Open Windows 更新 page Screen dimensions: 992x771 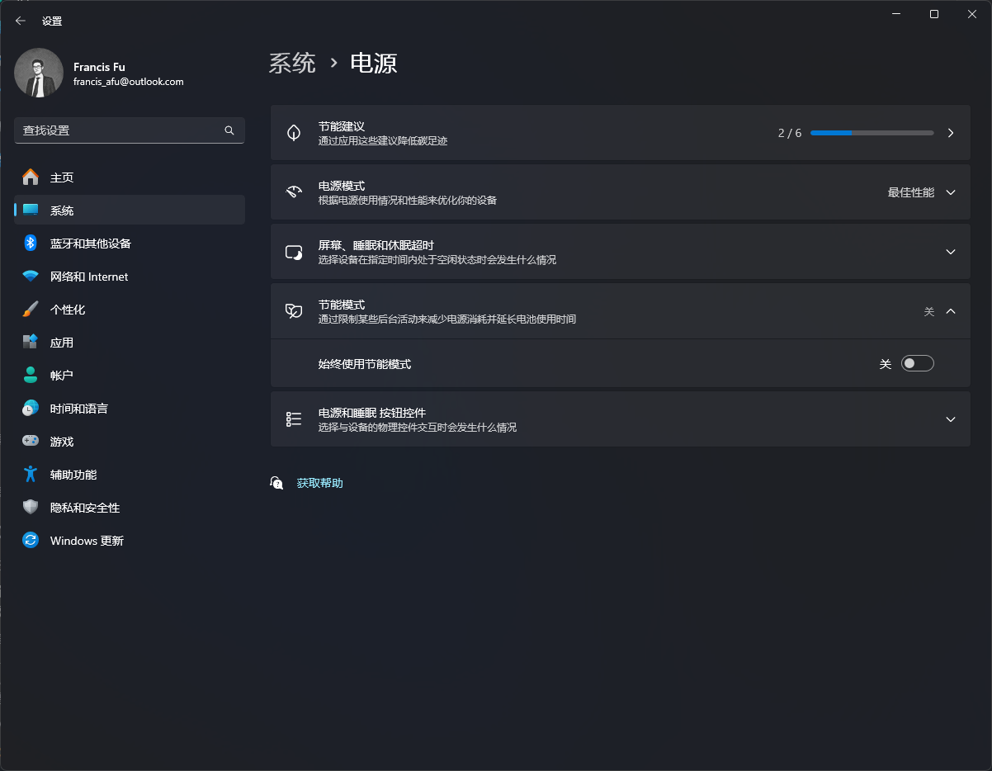(87, 540)
